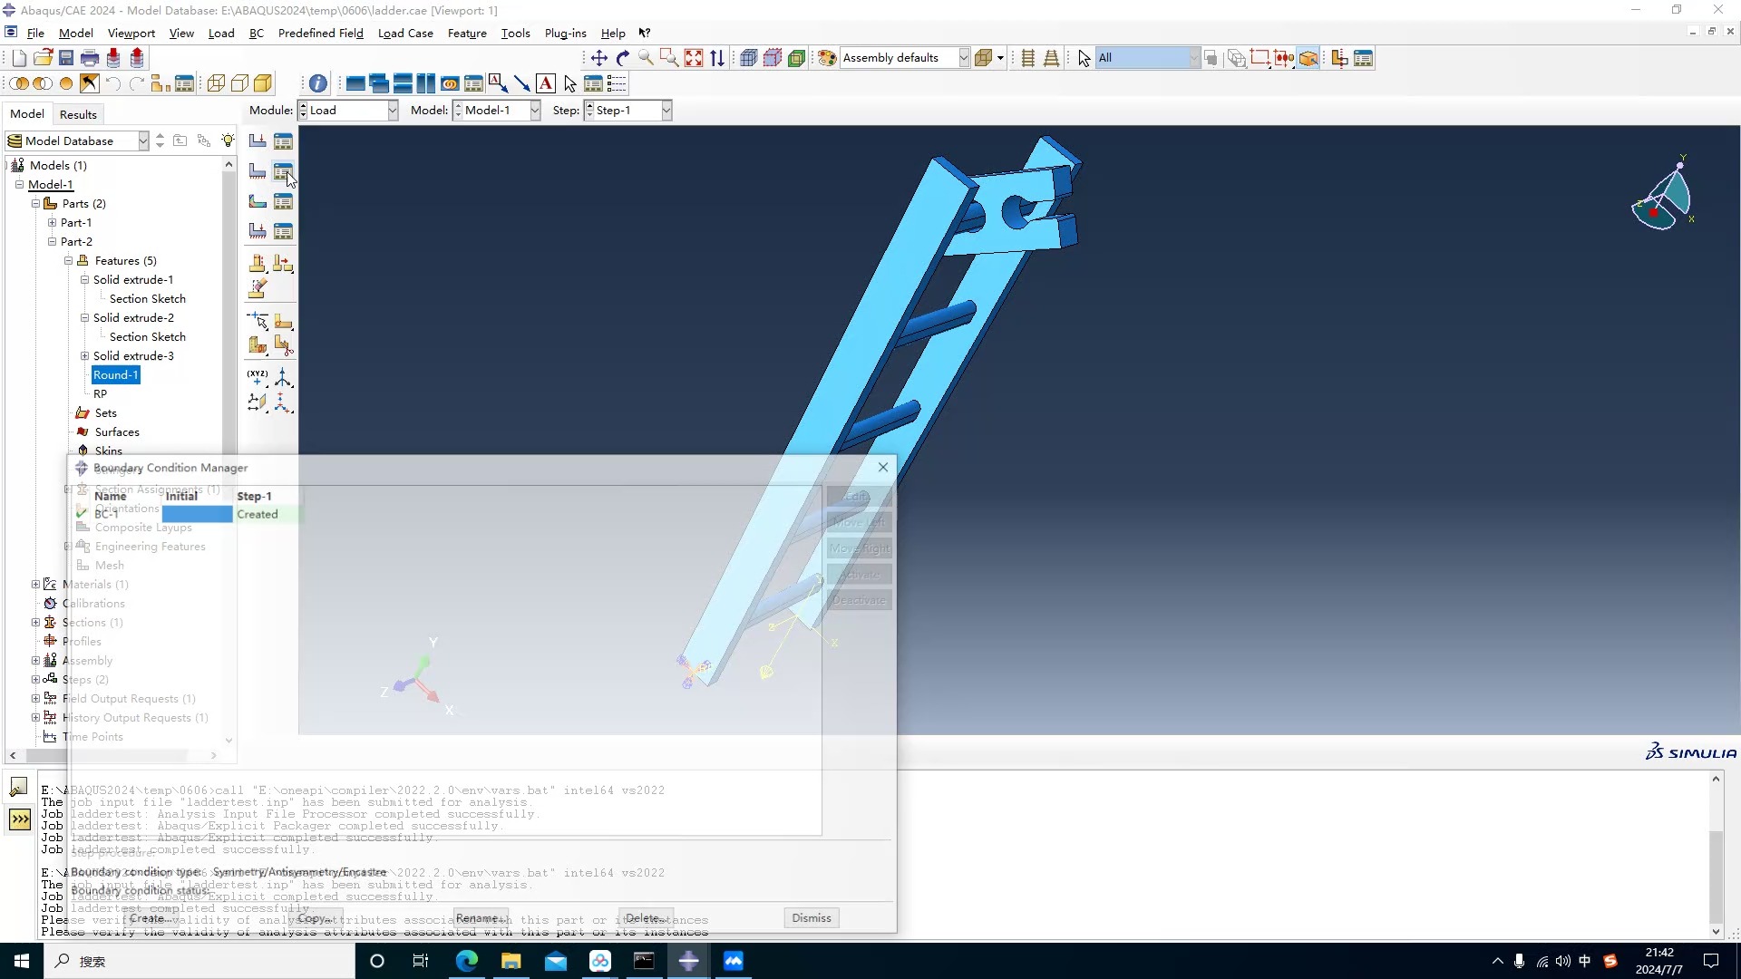Screen dimensions: 1741x979
Task: Click the Tile Viewports Vertically icon
Action: tap(426, 83)
